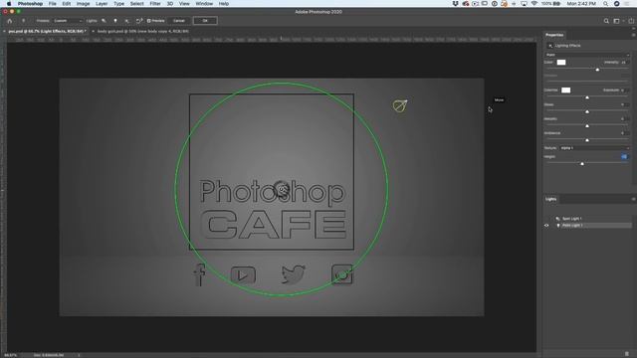Click the Metallic slider handle

tap(587, 126)
